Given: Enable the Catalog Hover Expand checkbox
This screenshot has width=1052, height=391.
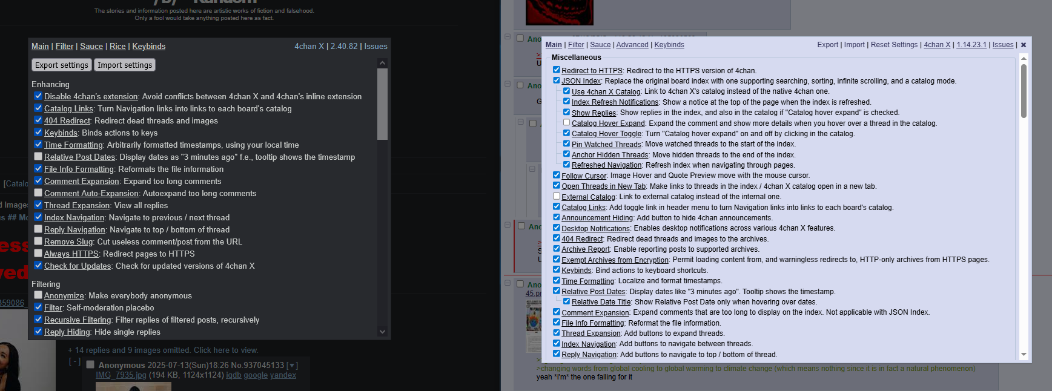Looking at the screenshot, I should pos(567,122).
